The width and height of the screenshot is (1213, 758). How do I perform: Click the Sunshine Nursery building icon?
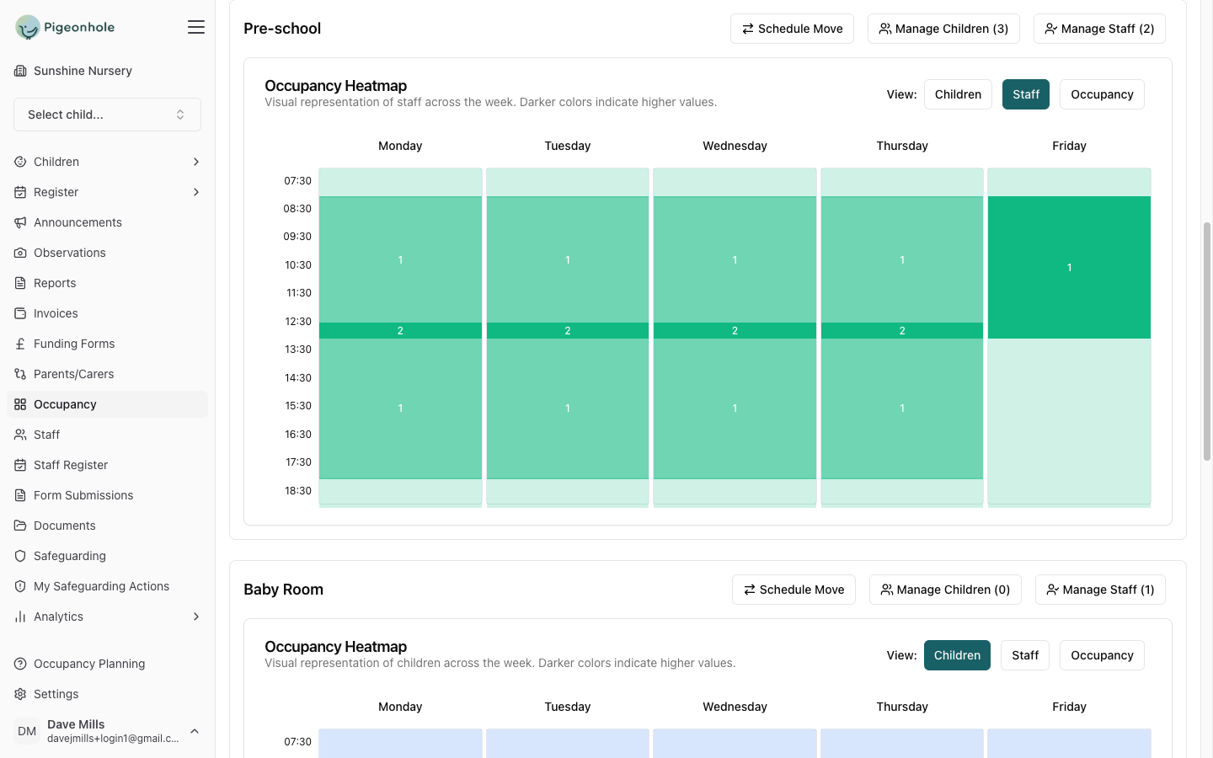tap(20, 71)
